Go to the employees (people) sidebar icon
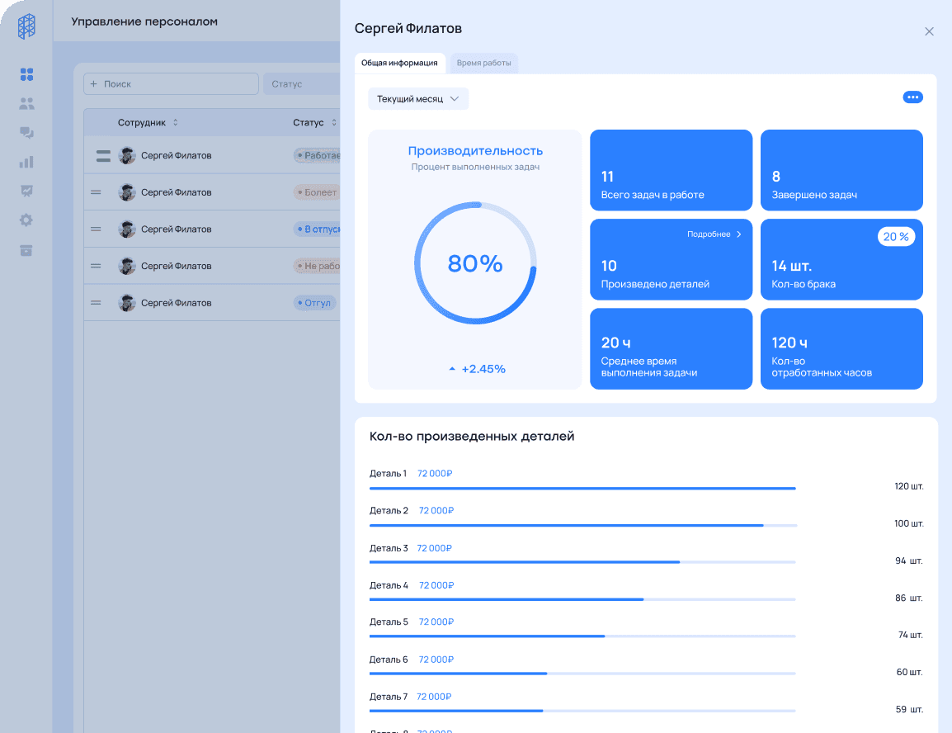Viewport: 952px width, 733px height. [26, 104]
